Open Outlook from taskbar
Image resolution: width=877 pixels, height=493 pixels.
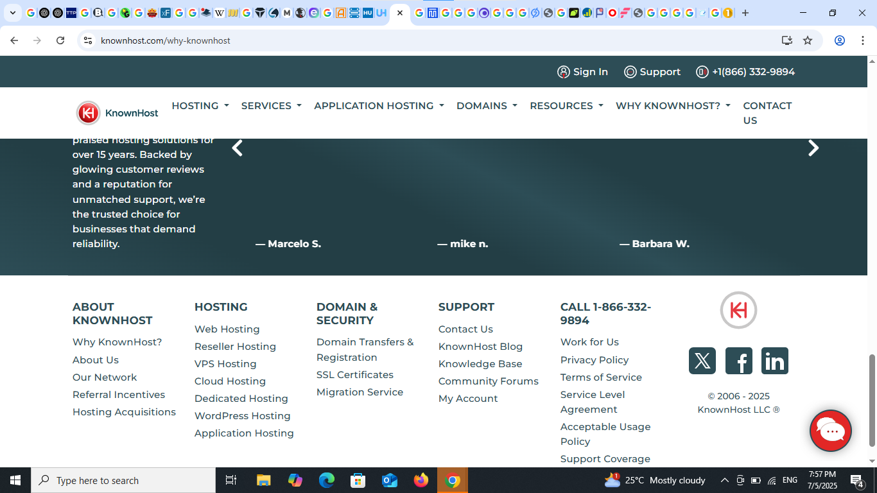390,480
